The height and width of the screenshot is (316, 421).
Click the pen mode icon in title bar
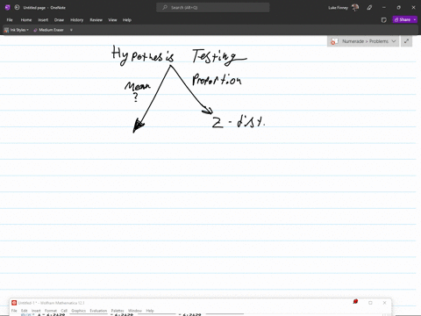pyautogui.click(x=369, y=8)
